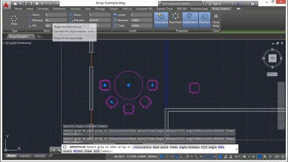This screenshot has height=162, width=288.
Task: Click the Help question mark icon
Action: tap(253, 4)
